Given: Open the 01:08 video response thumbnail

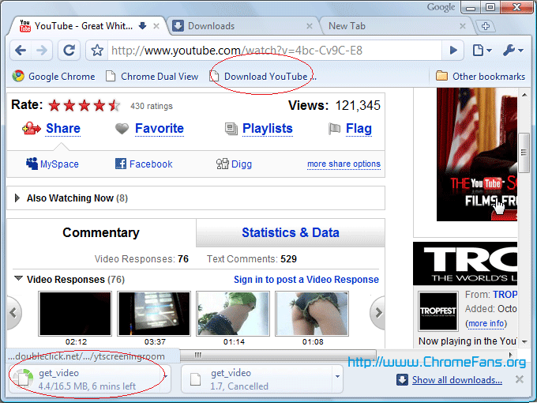Looking at the screenshot, I should [312, 314].
